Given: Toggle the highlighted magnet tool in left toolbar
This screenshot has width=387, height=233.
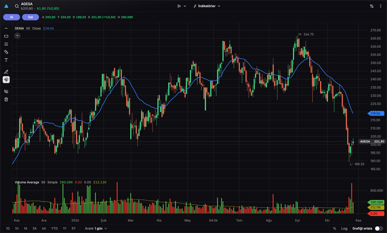Looking at the screenshot, I should click(6, 80).
